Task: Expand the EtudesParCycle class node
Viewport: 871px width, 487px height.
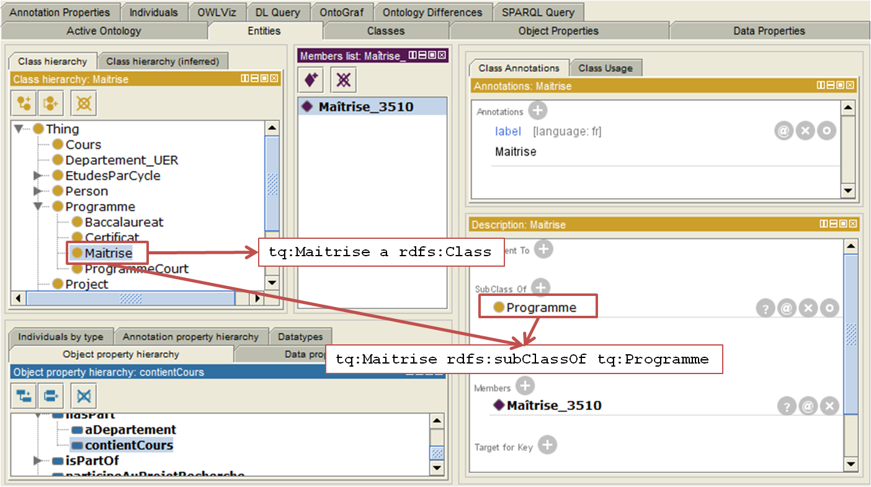Action: pos(38,176)
